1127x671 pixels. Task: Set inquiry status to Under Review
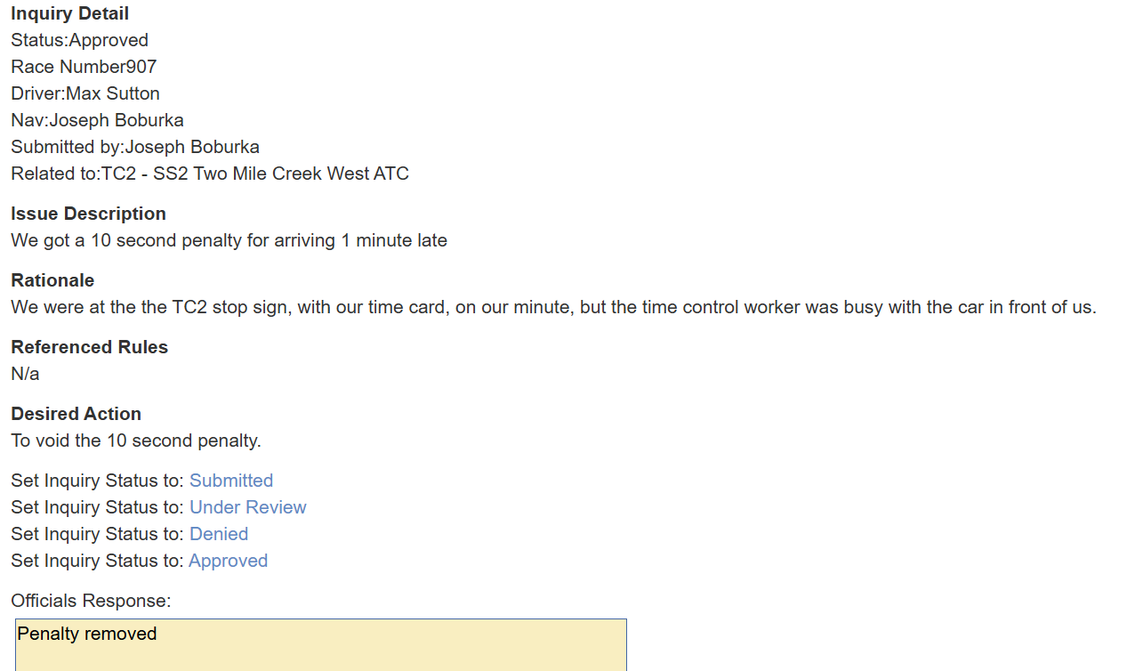pos(247,507)
